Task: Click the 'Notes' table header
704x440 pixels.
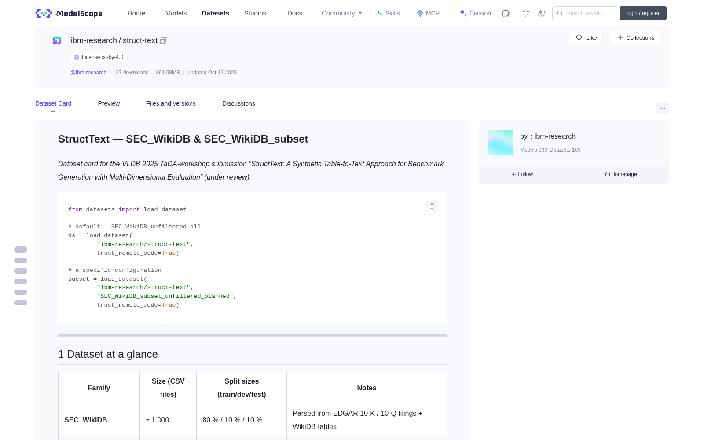Action: [367, 388]
